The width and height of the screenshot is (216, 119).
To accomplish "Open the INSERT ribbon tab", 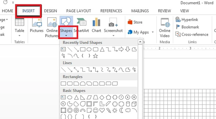I will (29, 11).
